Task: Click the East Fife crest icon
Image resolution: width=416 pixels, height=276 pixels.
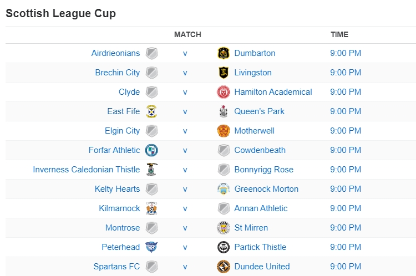Action: (x=151, y=111)
